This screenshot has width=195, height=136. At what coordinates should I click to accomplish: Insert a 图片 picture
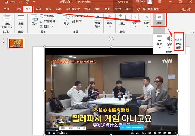coord(34,20)
